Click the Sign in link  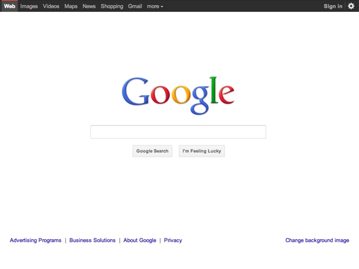pyautogui.click(x=333, y=7)
